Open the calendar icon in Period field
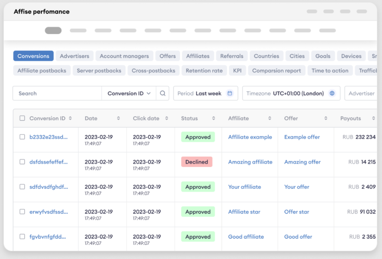The height and width of the screenshot is (259, 382). pos(230,94)
